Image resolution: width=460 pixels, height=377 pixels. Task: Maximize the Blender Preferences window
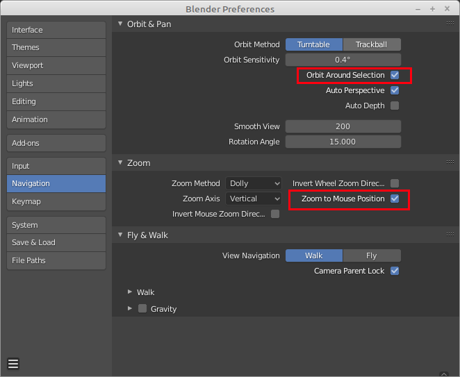[432, 9]
